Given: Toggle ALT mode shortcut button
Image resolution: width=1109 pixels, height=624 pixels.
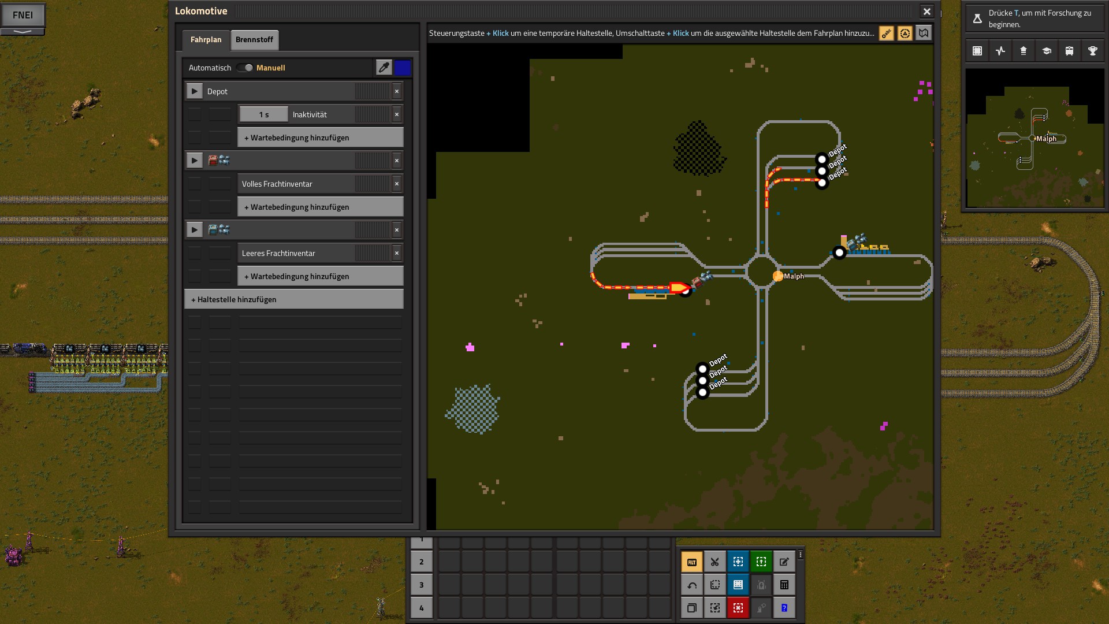Looking at the screenshot, I should (x=691, y=562).
